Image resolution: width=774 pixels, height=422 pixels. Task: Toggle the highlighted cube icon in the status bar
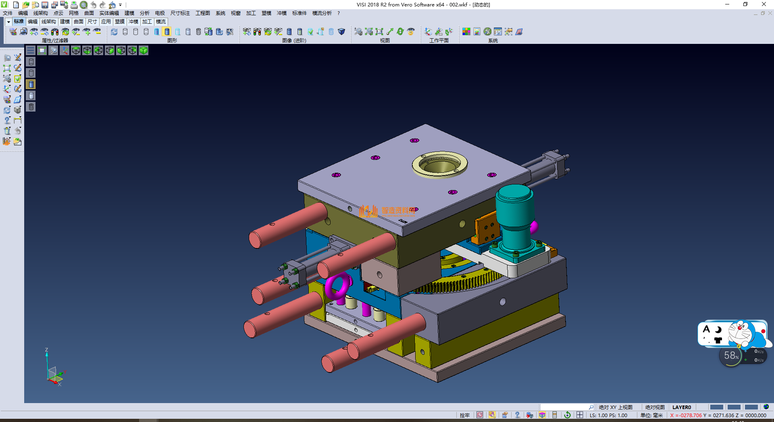click(x=542, y=415)
